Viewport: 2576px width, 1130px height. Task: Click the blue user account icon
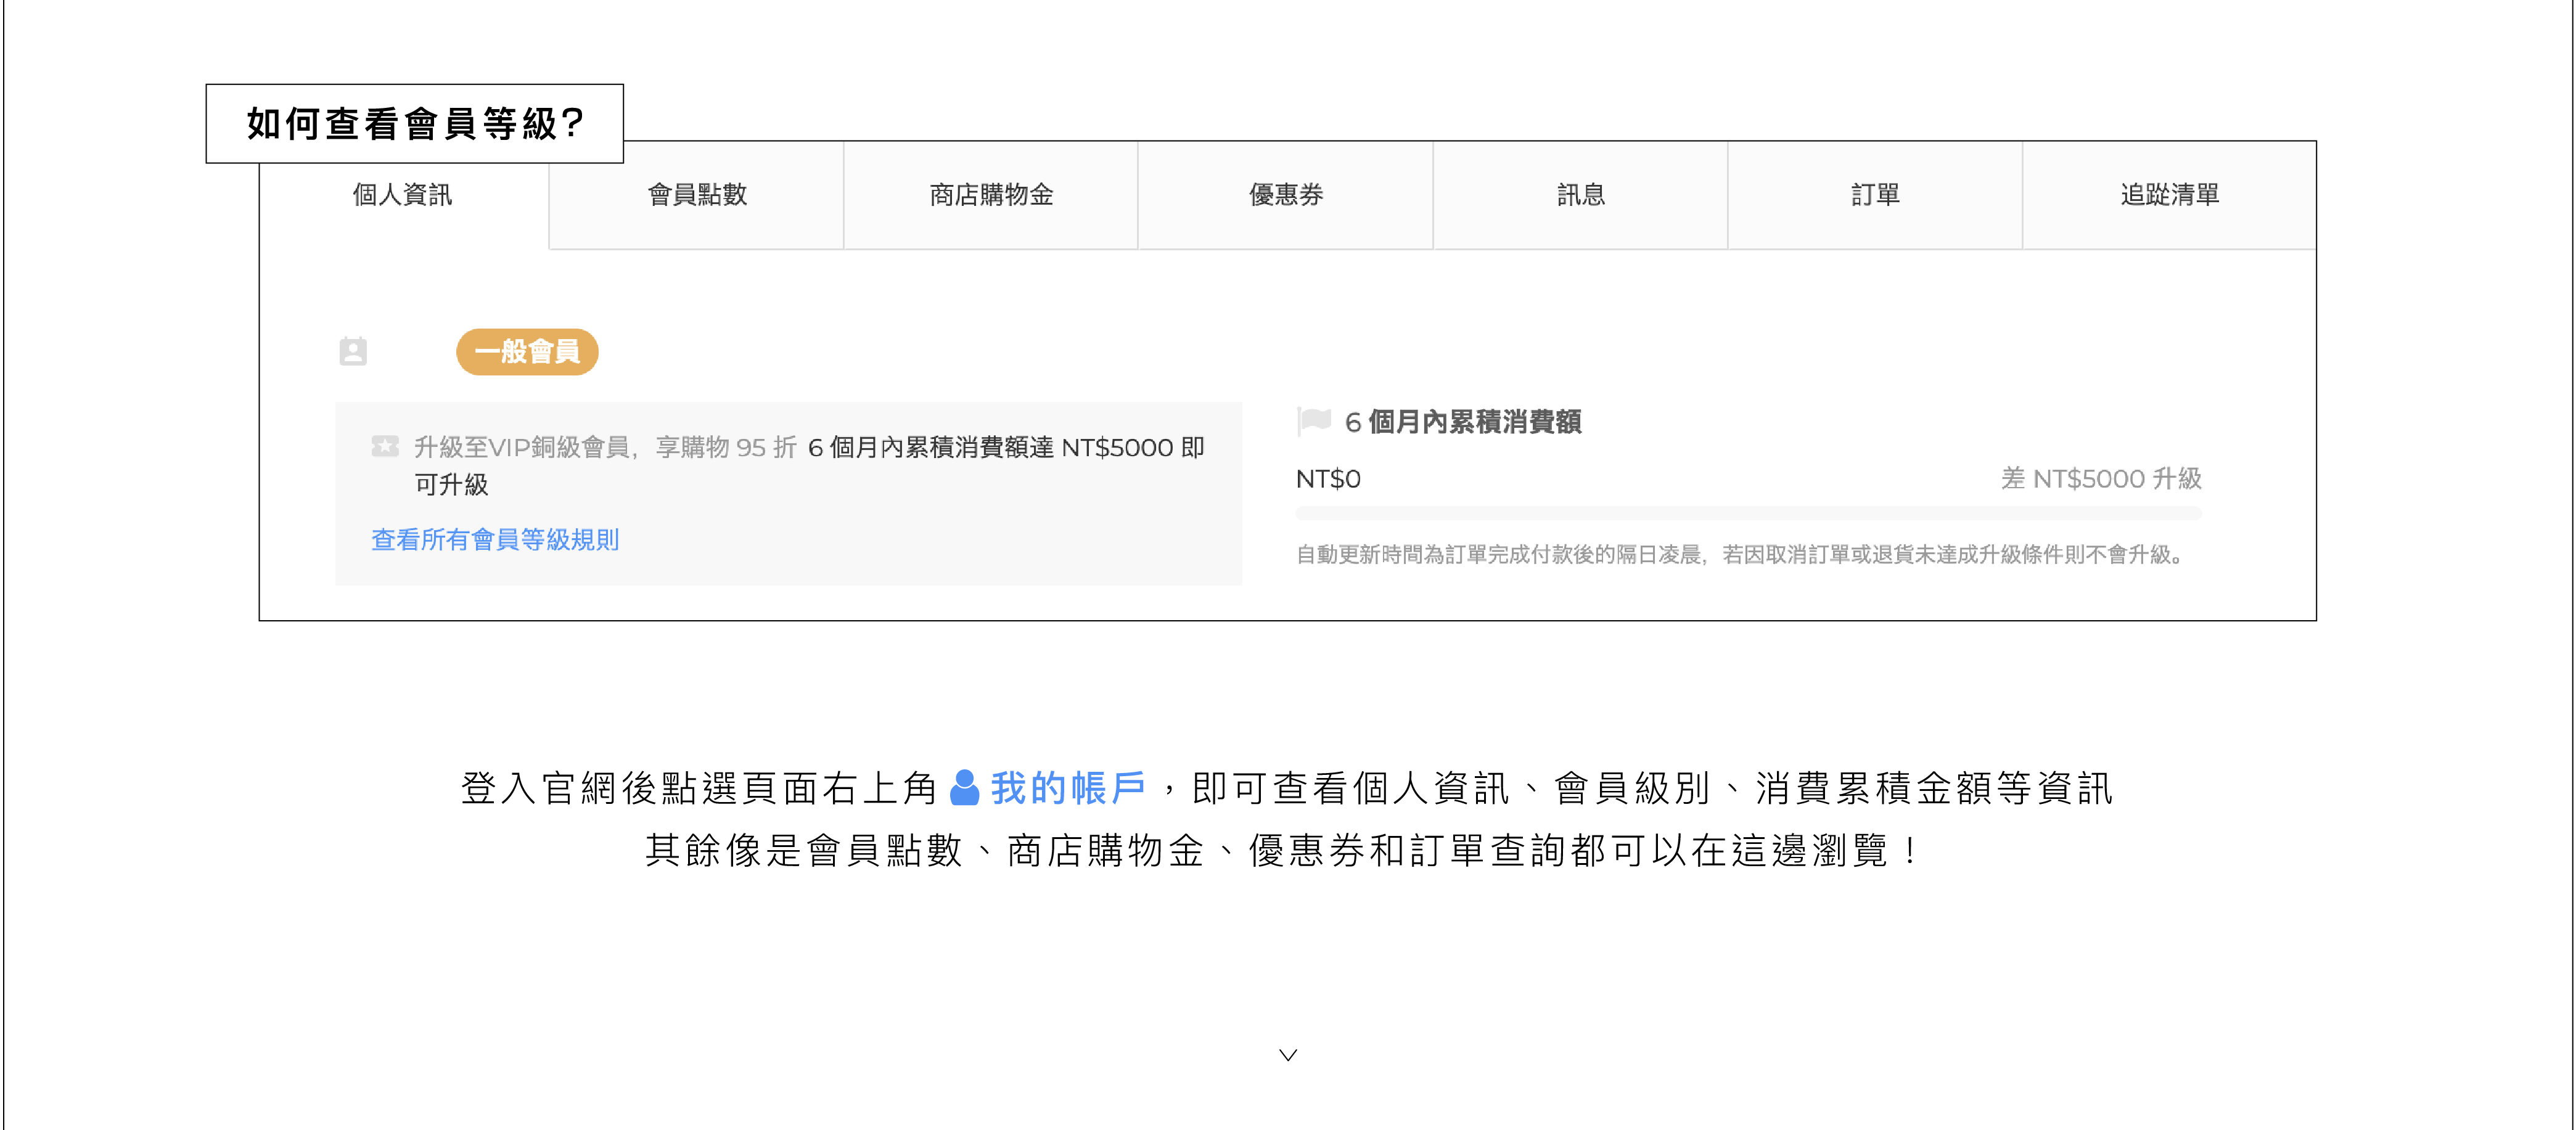pyautogui.click(x=964, y=788)
